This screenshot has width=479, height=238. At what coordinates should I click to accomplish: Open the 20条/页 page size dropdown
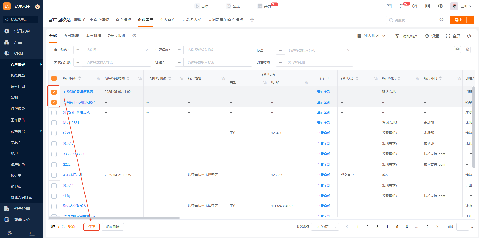(325, 227)
